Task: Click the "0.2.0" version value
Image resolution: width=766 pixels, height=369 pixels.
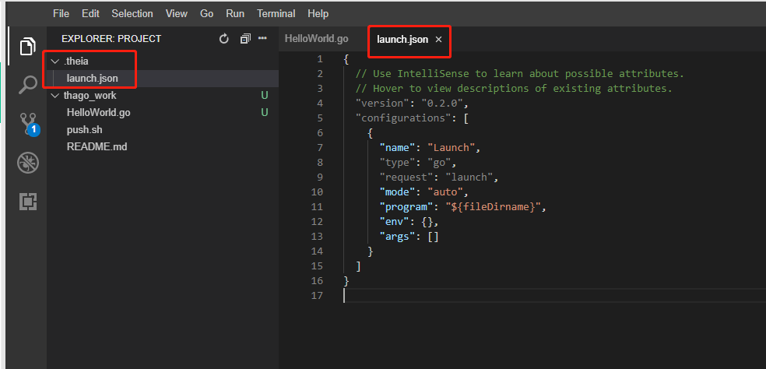Action: coord(442,104)
